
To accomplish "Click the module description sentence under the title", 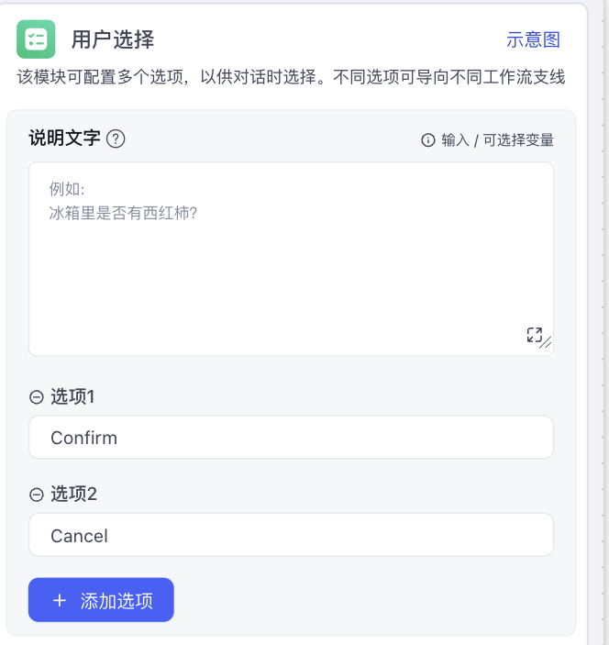I will [x=291, y=77].
